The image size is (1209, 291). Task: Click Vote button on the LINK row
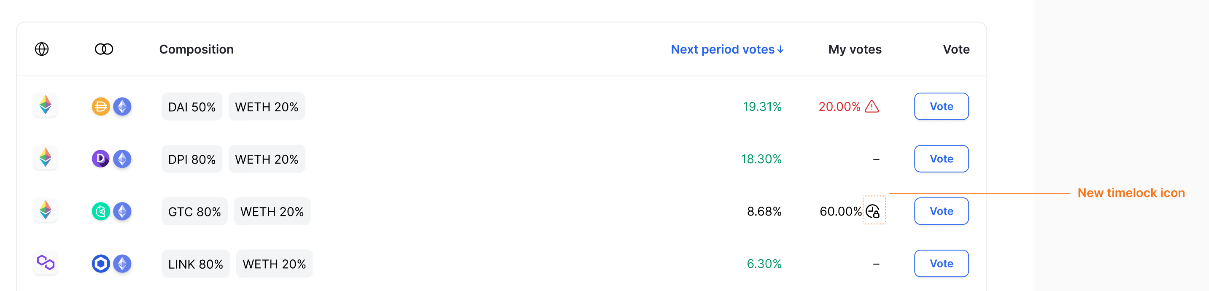pos(941,263)
